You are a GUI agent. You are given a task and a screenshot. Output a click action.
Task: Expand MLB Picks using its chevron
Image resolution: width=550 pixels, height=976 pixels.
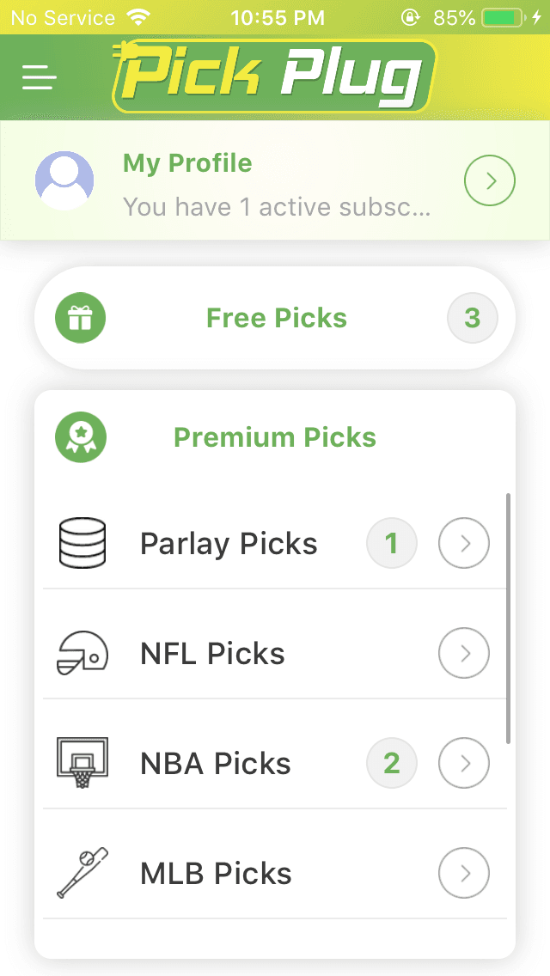tap(464, 873)
